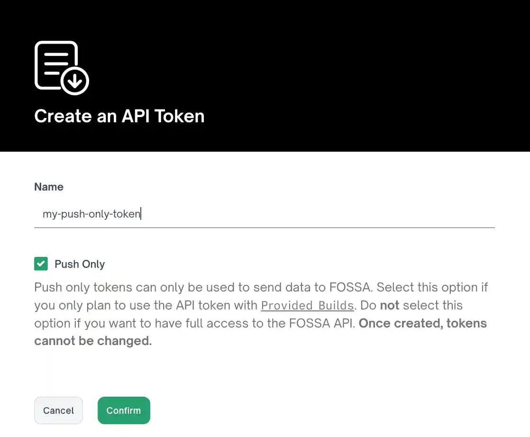
Task: Click the "Once created, tokens" bold warning
Action: point(423,324)
